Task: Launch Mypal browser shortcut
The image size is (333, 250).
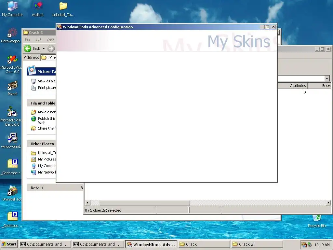Action: 12,88
